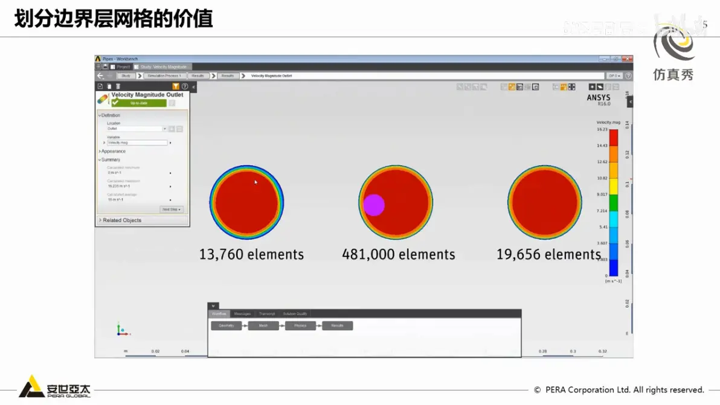
Task: Click the Physics workflow step
Action: 300,326
